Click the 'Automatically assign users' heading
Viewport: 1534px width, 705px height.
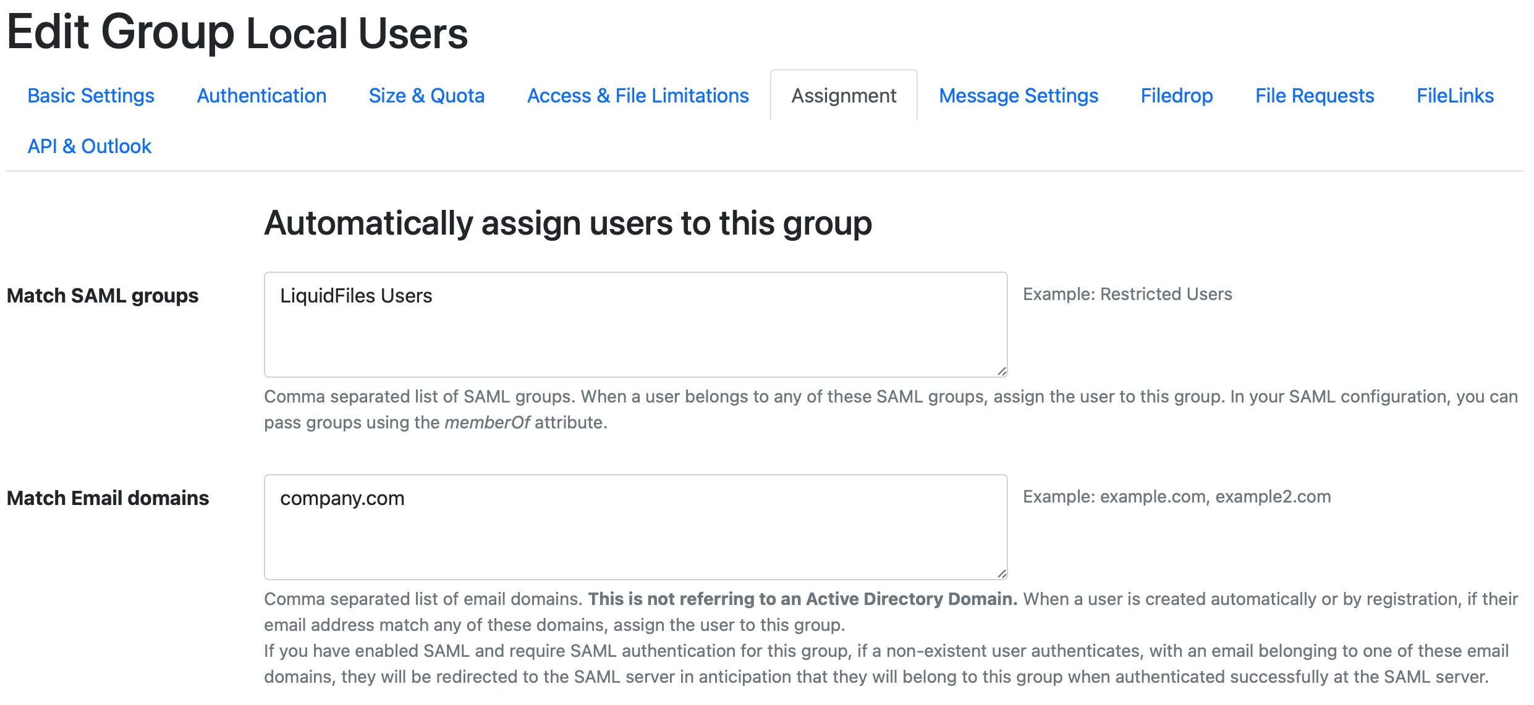pyautogui.click(x=567, y=223)
